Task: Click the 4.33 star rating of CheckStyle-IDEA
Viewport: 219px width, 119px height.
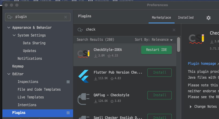Action: coord(113,56)
